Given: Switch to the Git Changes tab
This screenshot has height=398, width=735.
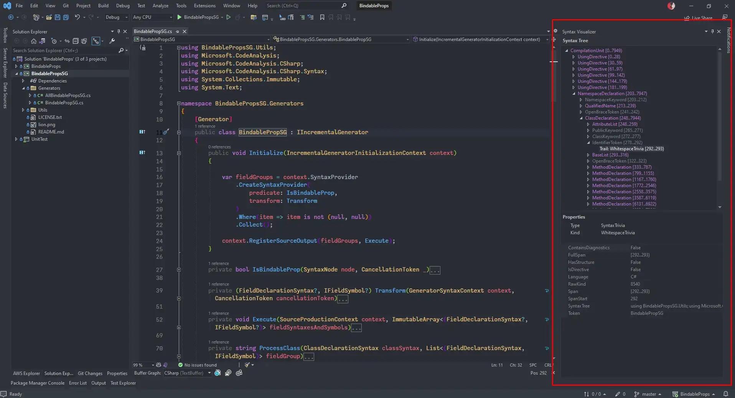Looking at the screenshot, I should coord(90,373).
